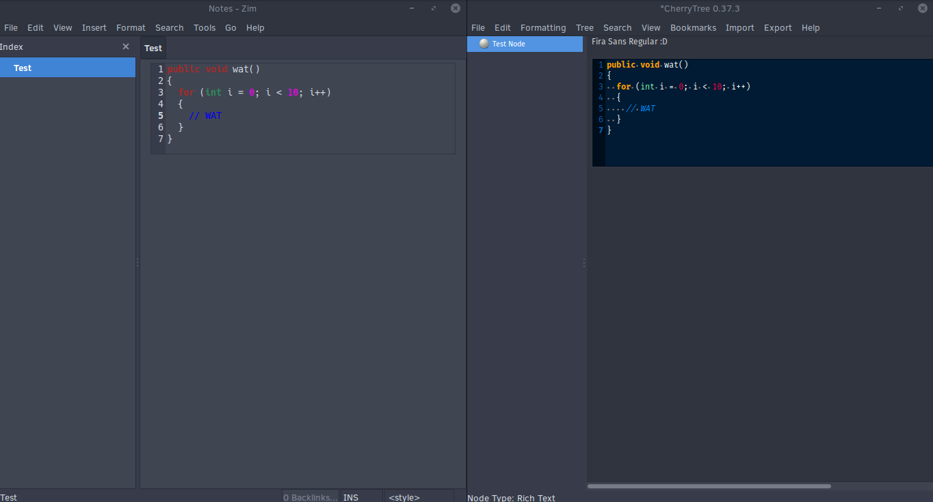Screen dimensions: 933x502
Task: Open Help menu in Zim window
Action: [x=255, y=28]
